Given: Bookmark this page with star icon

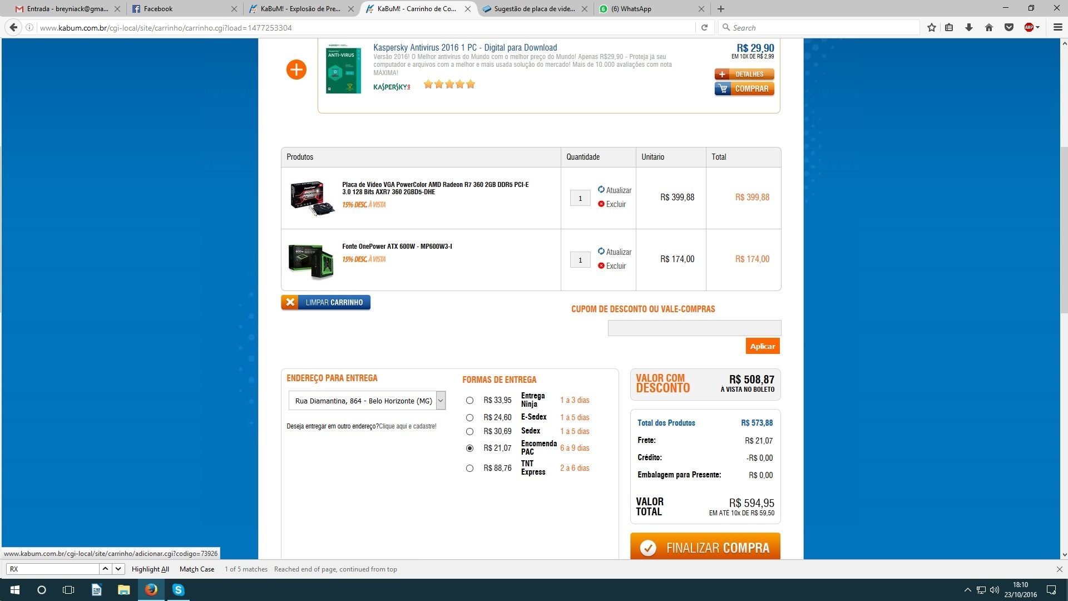Looking at the screenshot, I should point(932,27).
